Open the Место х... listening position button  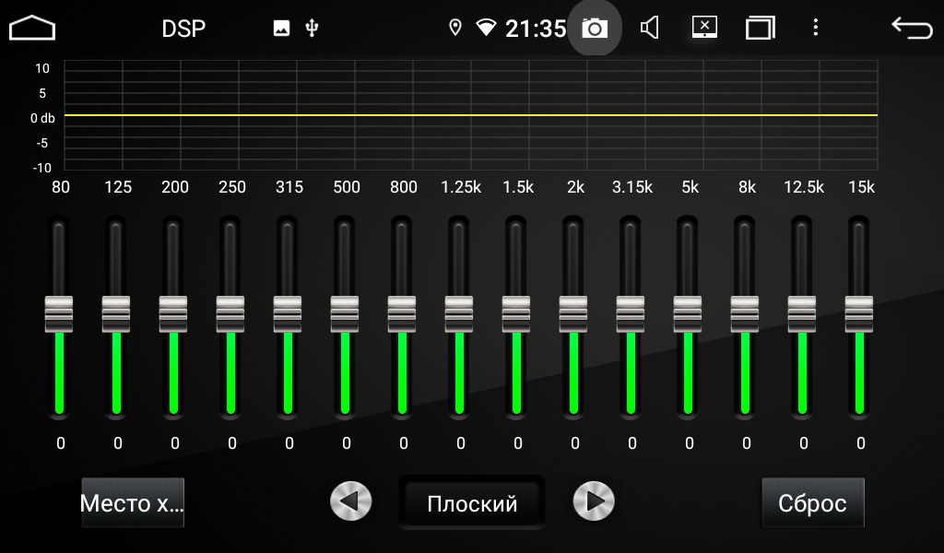[x=133, y=503]
